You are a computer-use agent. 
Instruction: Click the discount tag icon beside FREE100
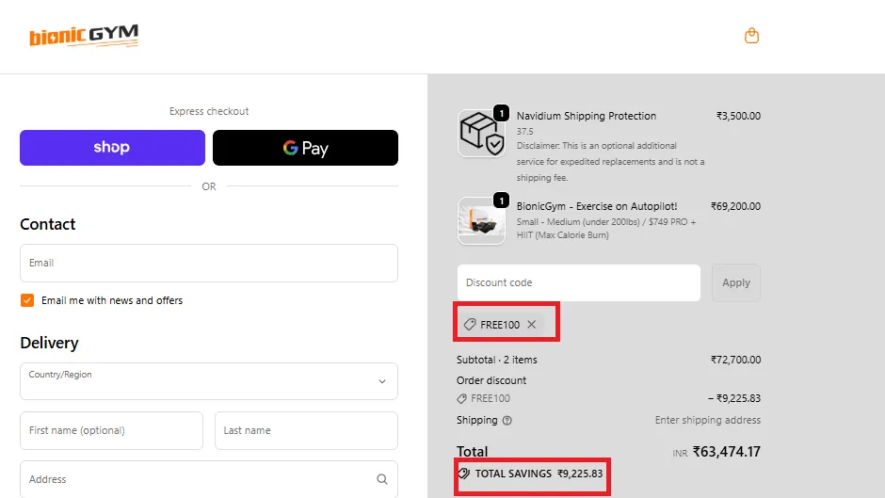click(x=469, y=325)
